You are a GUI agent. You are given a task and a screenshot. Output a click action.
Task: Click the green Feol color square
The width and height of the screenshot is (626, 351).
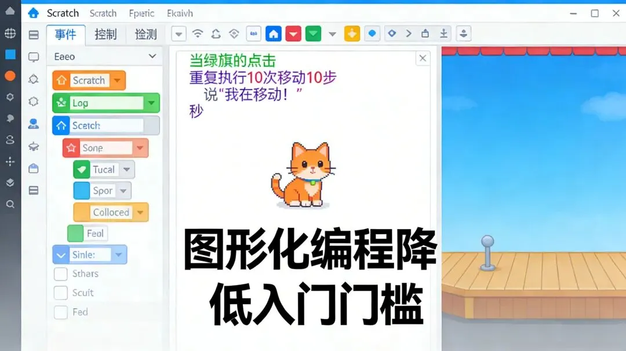point(75,234)
